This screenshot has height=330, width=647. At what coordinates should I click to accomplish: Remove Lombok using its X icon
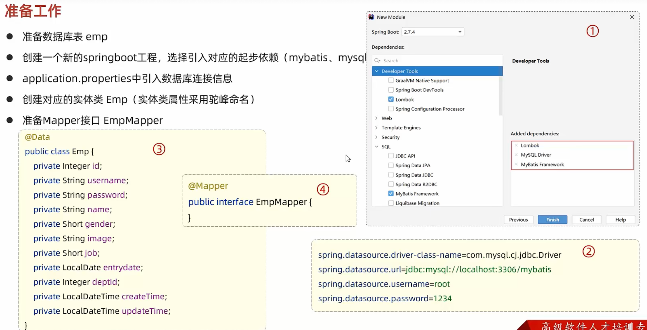(516, 145)
